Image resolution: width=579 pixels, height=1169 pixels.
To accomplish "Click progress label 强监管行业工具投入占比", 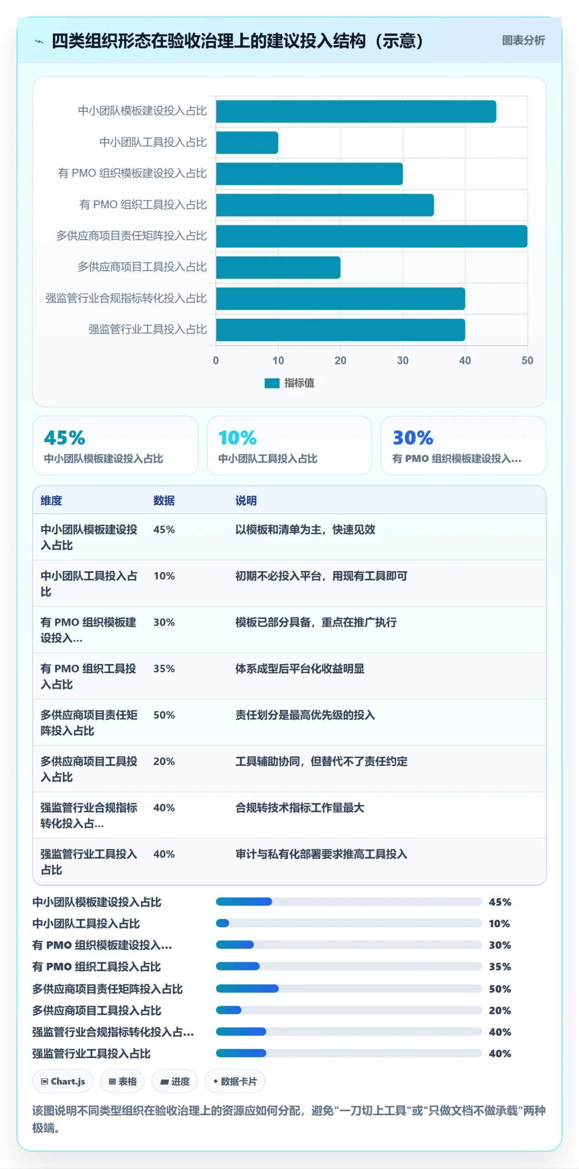I will coord(91,1053).
